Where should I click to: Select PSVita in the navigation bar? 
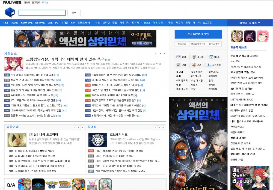pos(14,23)
